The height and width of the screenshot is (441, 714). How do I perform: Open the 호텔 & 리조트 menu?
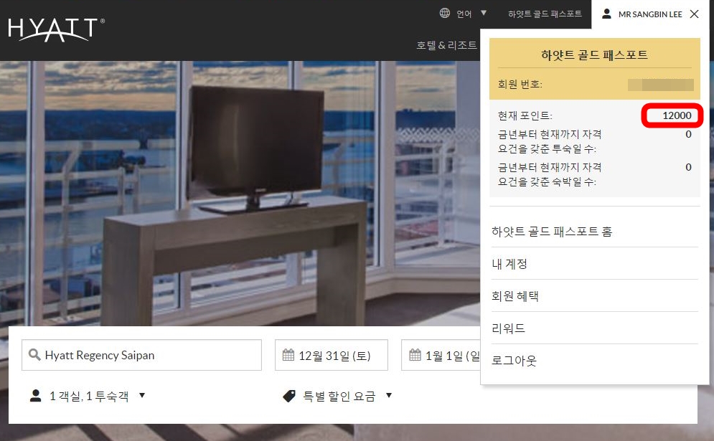click(x=446, y=45)
